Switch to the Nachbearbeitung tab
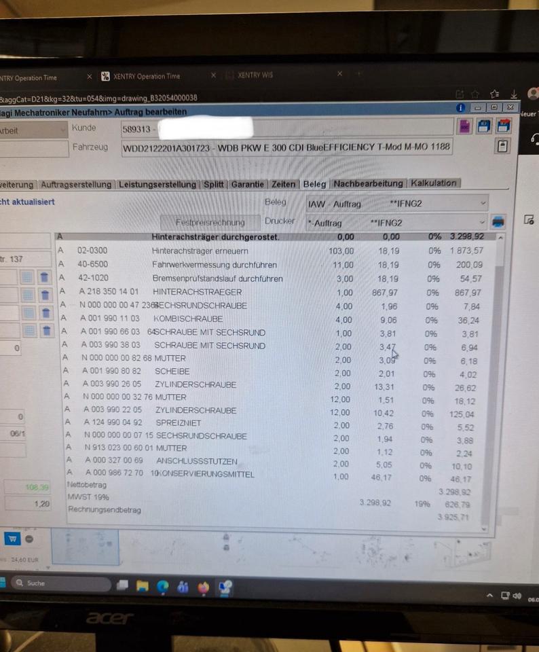Viewport: 539px width, 652px height. [x=368, y=183]
